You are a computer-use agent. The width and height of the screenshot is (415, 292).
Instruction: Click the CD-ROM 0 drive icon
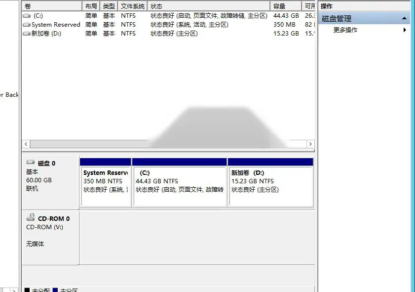point(31,217)
